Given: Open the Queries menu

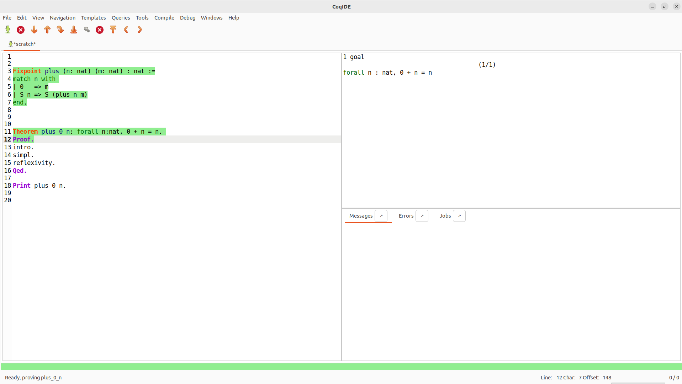Looking at the screenshot, I should 121,18.
